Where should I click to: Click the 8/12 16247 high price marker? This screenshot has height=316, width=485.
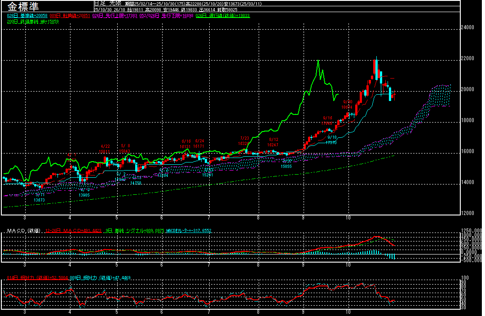pyautogui.click(x=273, y=142)
